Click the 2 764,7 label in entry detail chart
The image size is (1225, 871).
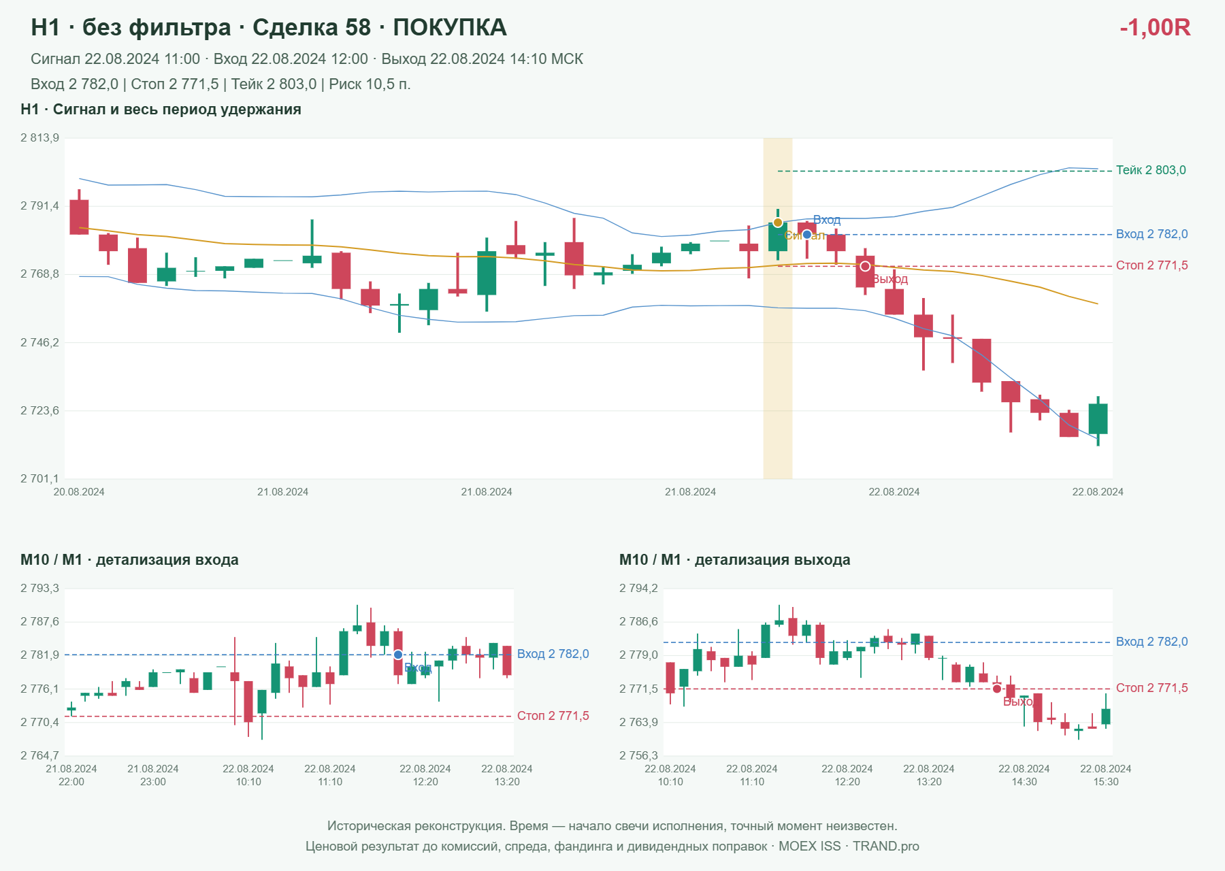point(39,755)
